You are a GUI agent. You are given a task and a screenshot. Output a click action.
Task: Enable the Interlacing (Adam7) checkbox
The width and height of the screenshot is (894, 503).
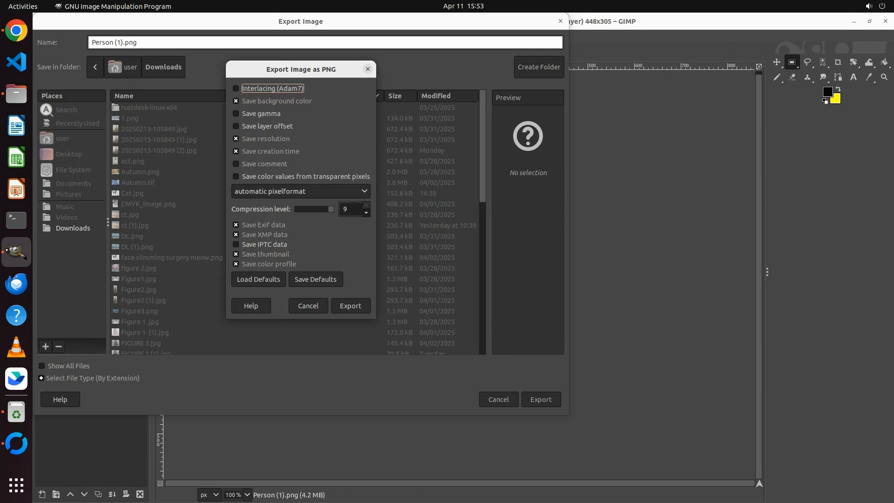[x=236, y=88]
